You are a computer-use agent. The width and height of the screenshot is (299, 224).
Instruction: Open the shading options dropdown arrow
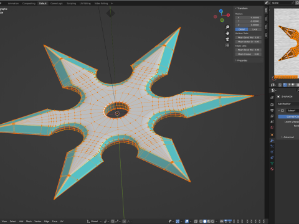pos(216,222)
